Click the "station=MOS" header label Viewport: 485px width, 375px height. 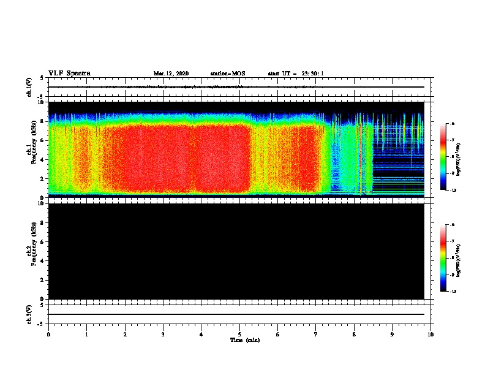click(x=228, y=74)
